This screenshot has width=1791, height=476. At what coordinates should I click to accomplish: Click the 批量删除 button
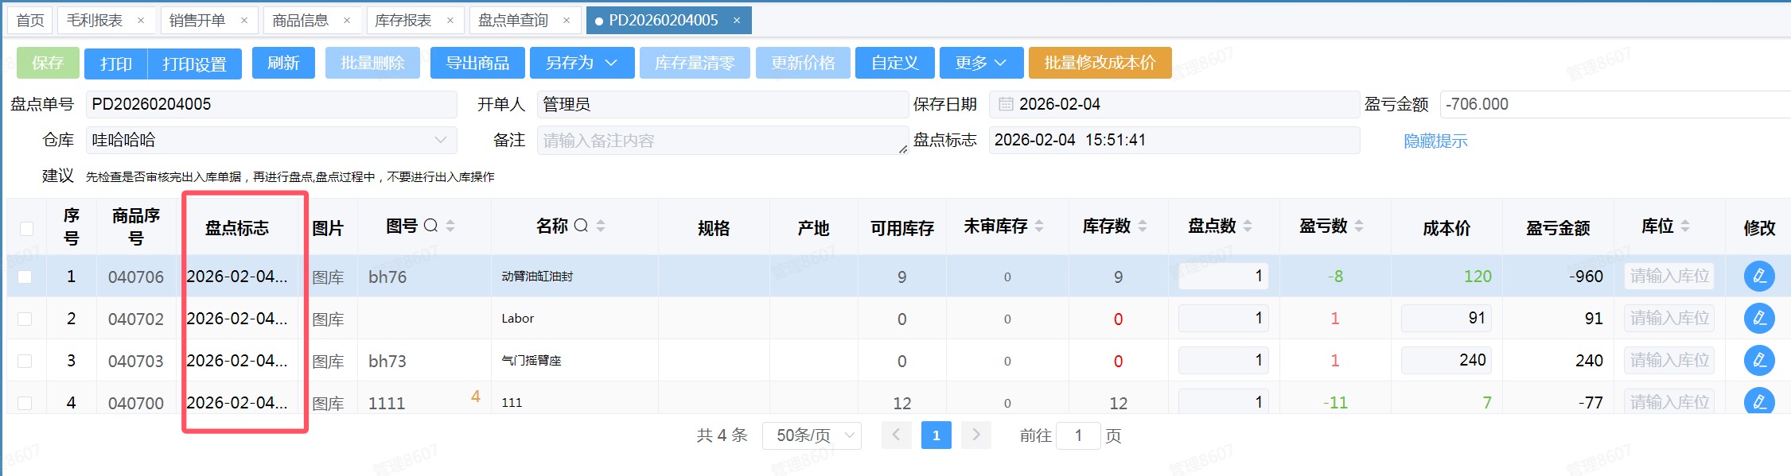click(372, 63)
